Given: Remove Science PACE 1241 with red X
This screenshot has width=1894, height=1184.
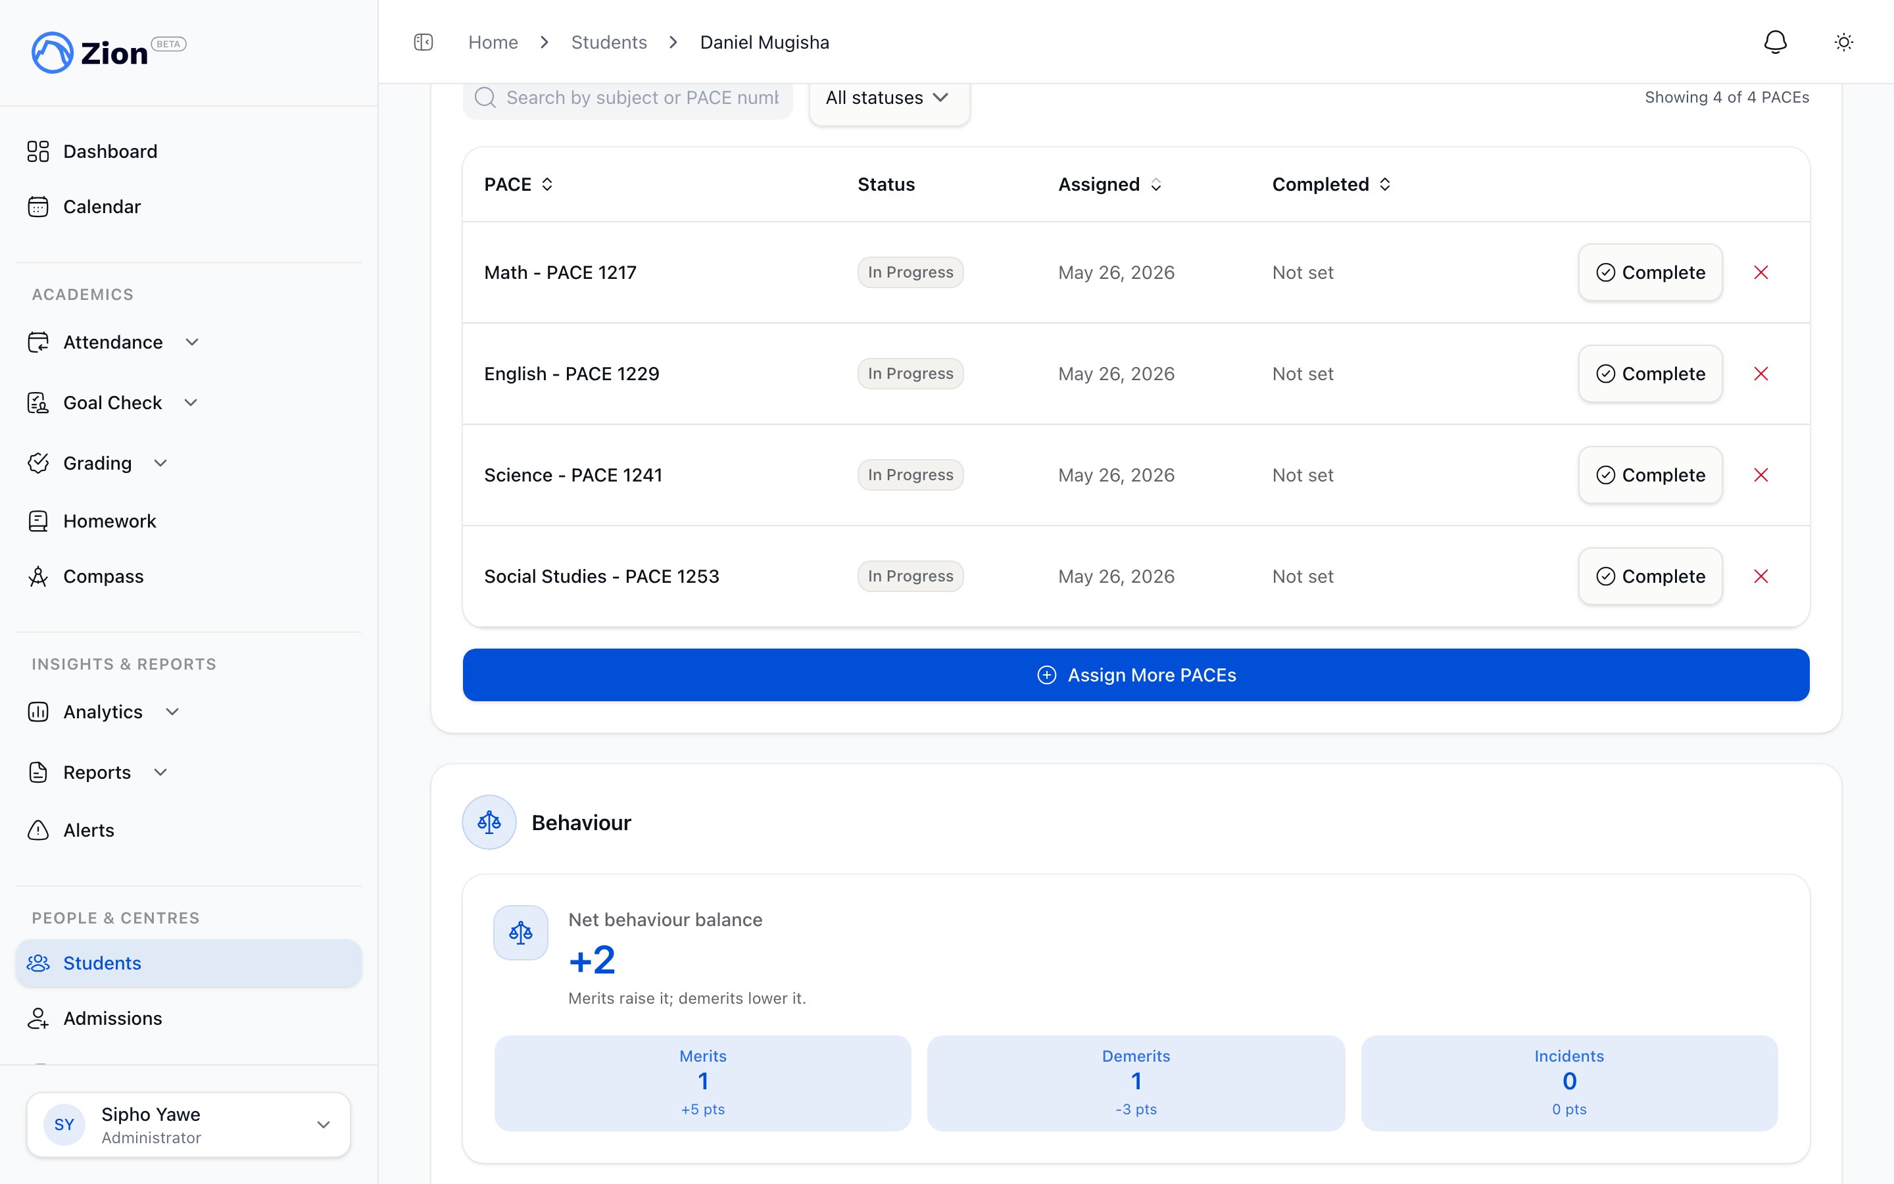Looking at the screenshot, I should coord(1761,474).
